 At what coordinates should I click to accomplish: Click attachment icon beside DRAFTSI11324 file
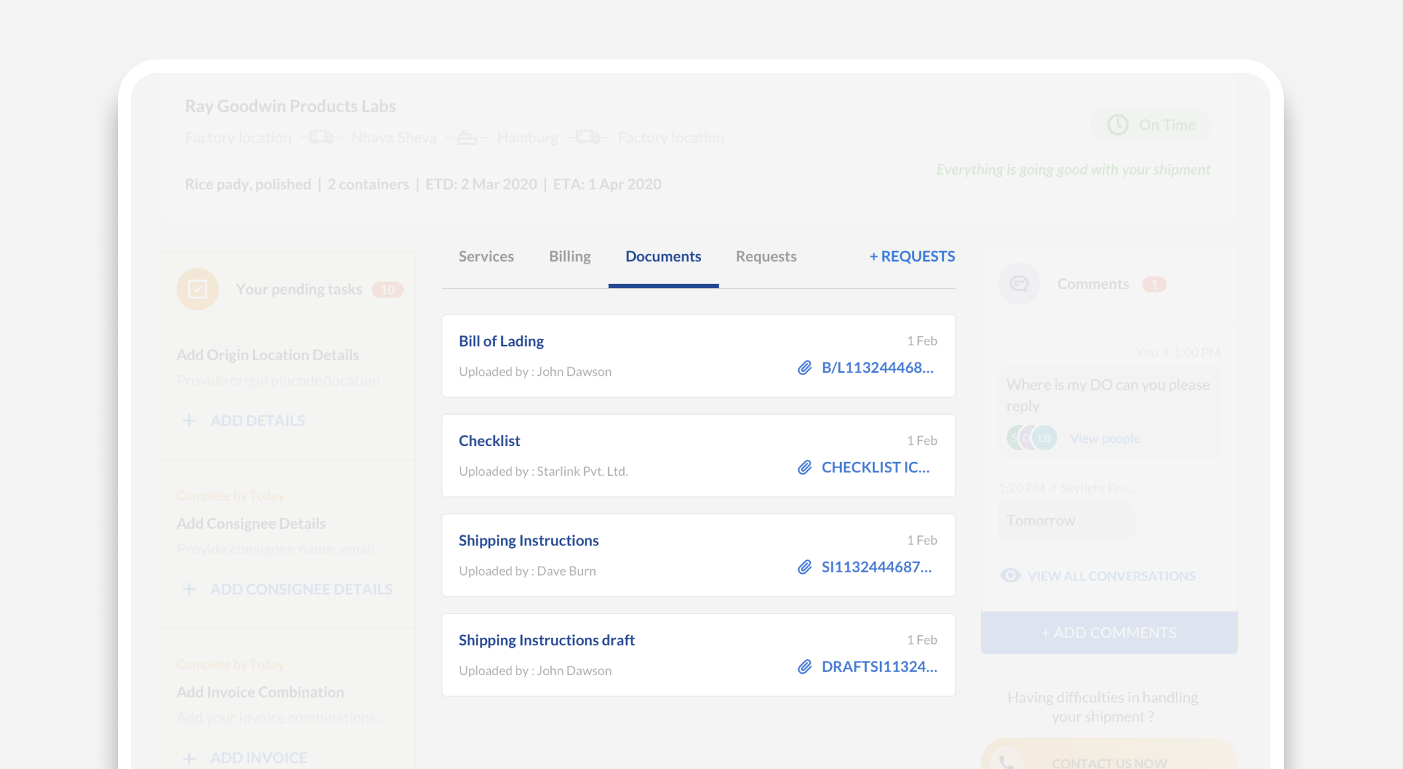coord(804,667)
